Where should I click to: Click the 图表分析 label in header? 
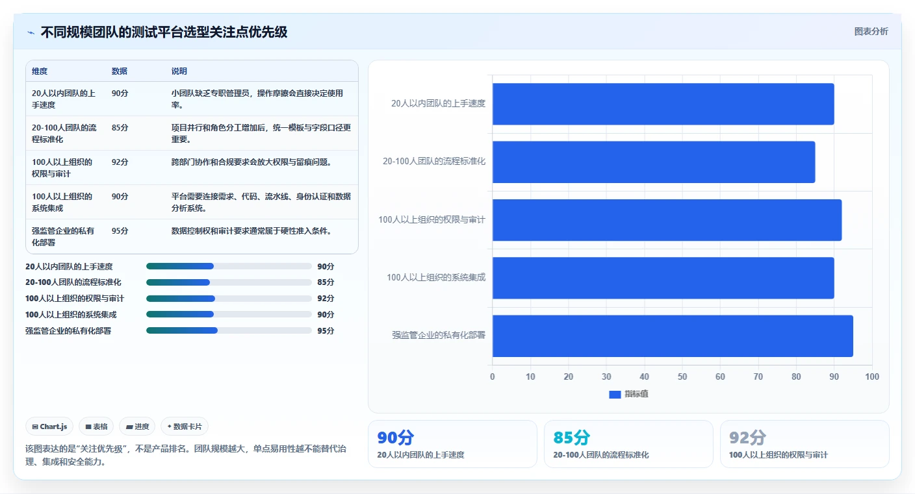click(x=871, y=32)
